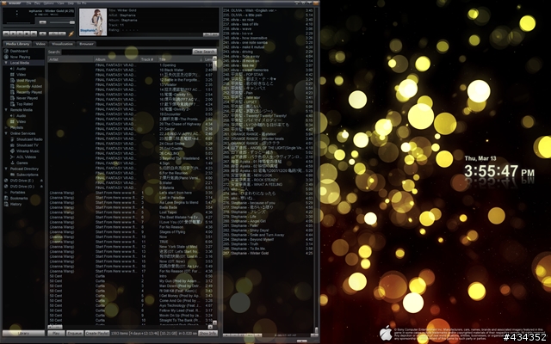The image size is (551, 344).
Task: Sort the library by Title column header
Action: [180, 59]
